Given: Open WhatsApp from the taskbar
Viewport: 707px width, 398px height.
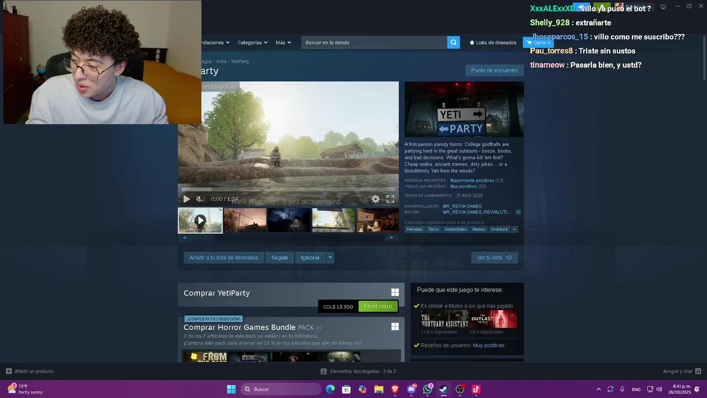Looking at the screenshot, I should point(428,389).
